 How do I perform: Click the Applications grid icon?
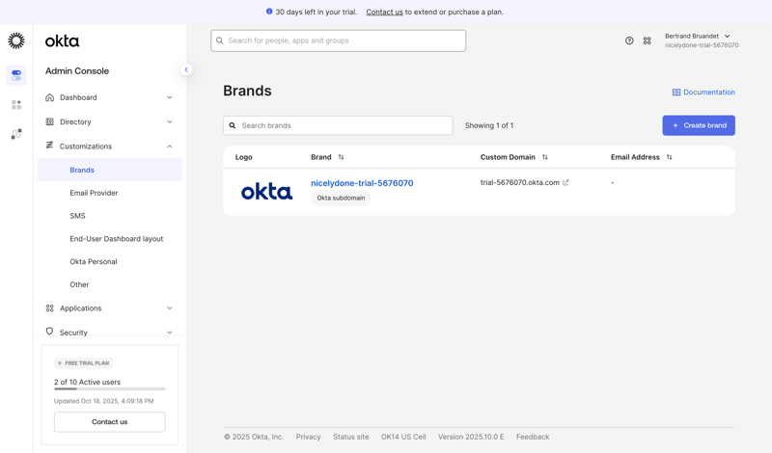(50, 307)
